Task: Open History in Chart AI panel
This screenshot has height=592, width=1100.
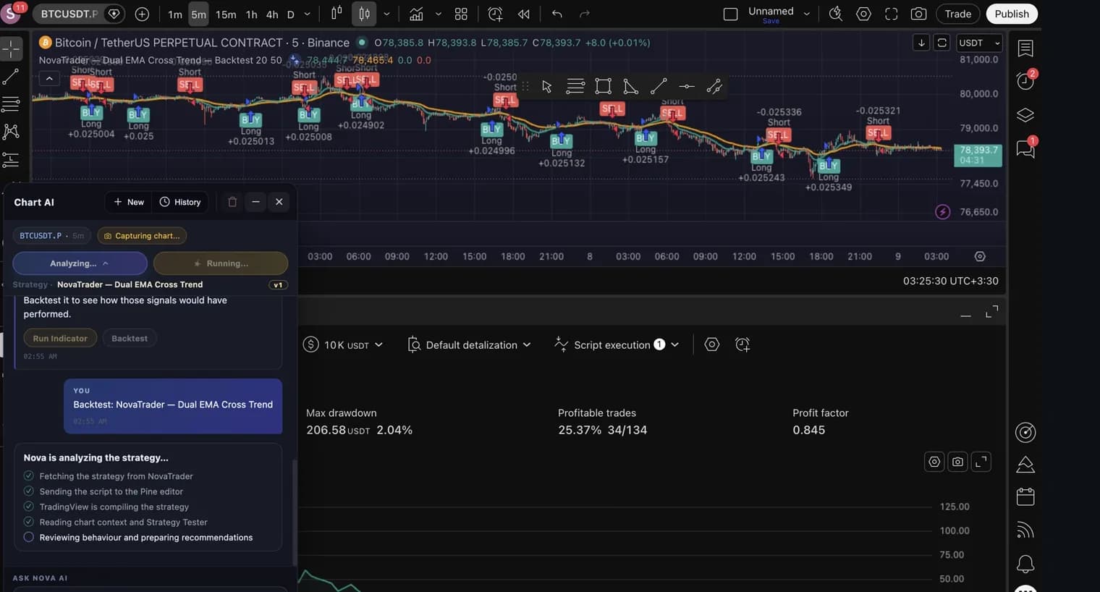Action: click(179, 202)
